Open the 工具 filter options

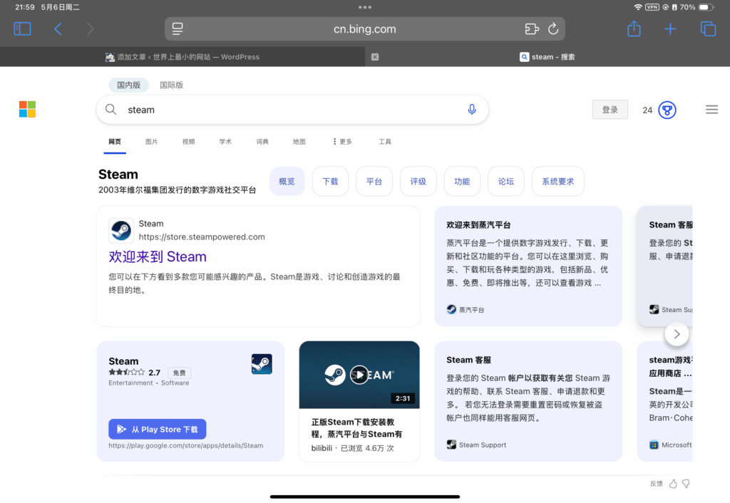coord(385,142)
